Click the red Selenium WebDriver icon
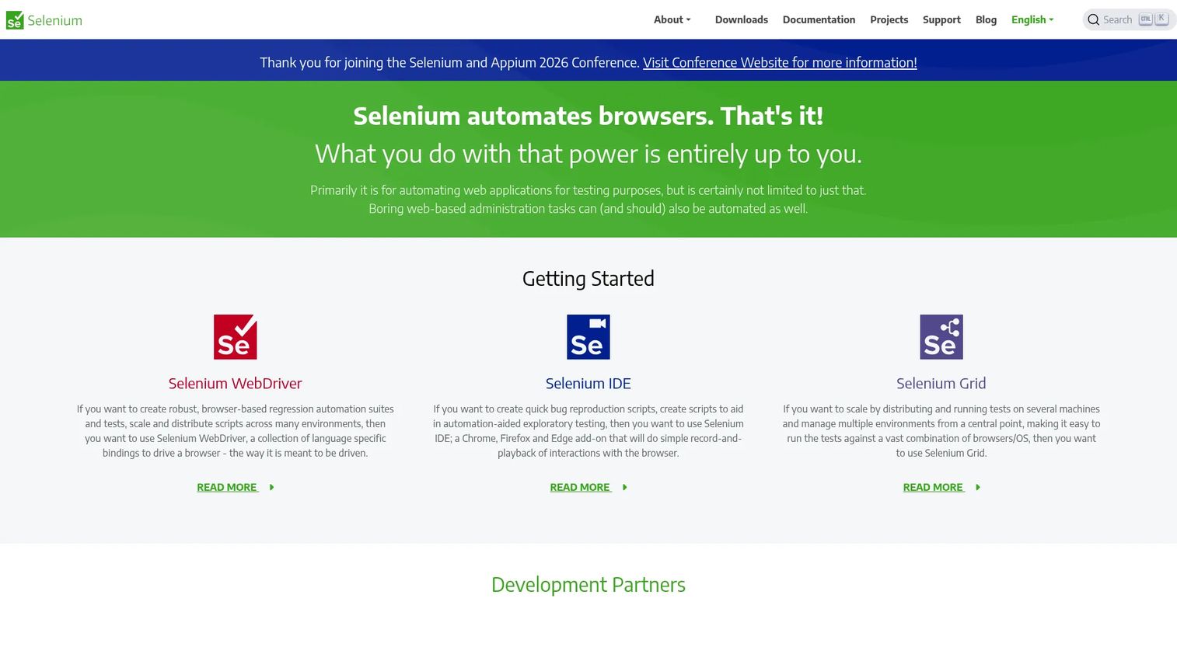Viewport: 1177px width, 661px height. click(x=236, y=337)
